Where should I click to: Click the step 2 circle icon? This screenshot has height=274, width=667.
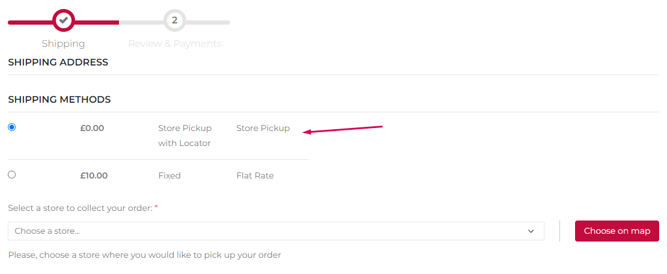click(x=174, y=20)
